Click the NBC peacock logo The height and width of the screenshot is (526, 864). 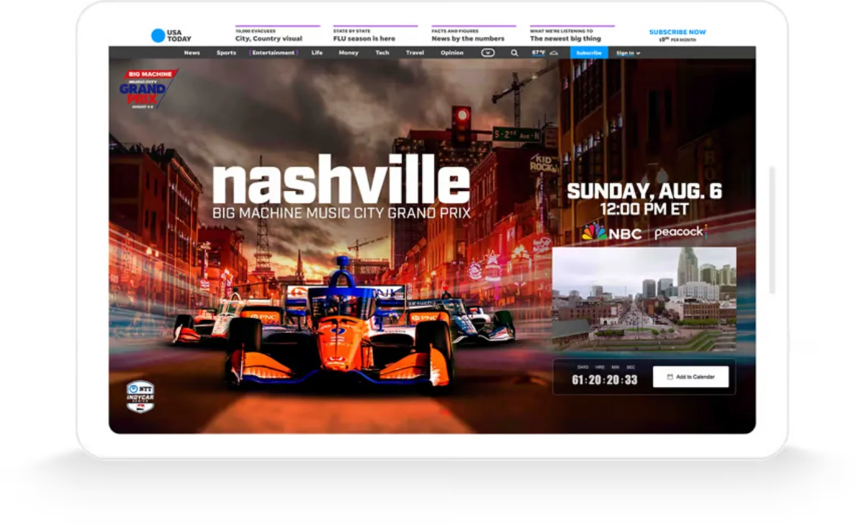click(595, 233)
